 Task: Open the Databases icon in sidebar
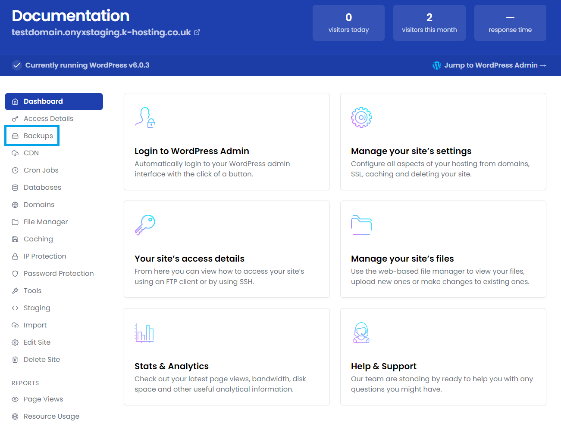tap(16, 187)
